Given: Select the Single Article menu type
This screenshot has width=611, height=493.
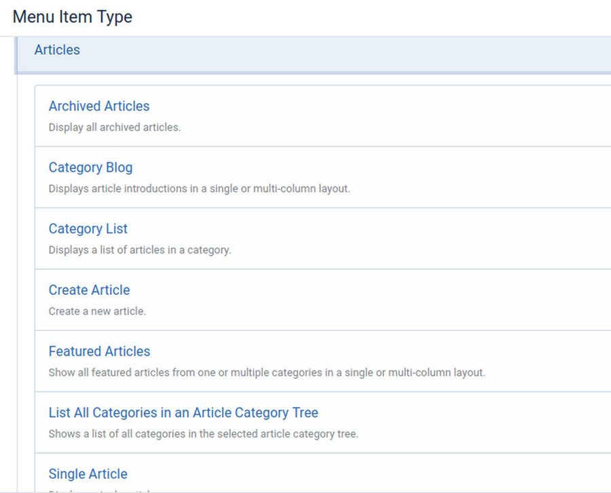Looking at the screenshot, I should (x=88, y=474).
